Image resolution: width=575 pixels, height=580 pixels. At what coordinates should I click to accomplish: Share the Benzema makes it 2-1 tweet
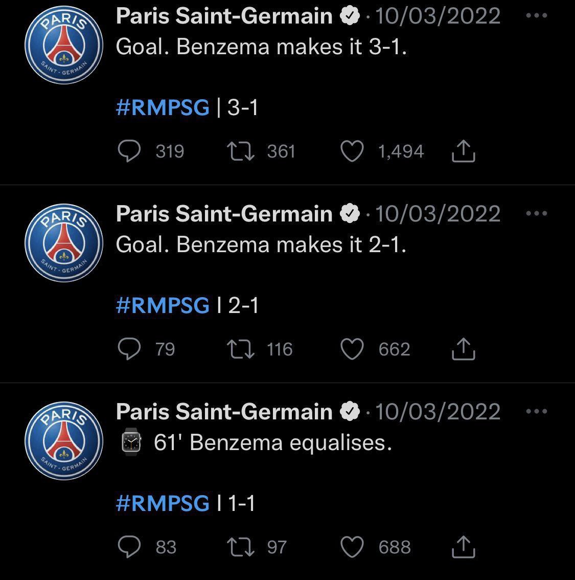pos(464,349)
